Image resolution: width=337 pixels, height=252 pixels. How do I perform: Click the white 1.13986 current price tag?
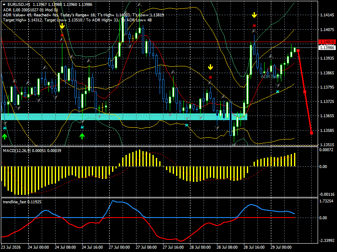327,47
